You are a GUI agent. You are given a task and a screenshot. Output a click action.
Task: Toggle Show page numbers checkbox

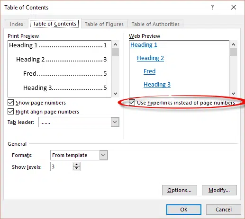11,103
